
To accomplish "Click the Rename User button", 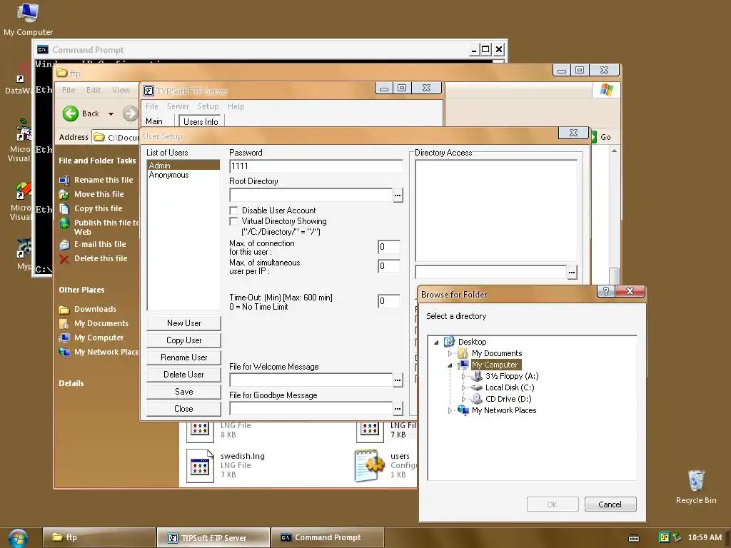I will coord(183,357).
